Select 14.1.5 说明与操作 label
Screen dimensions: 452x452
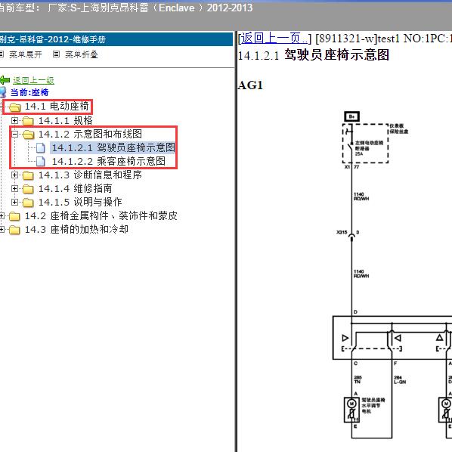pyautogui.click(x=80, y=202)
